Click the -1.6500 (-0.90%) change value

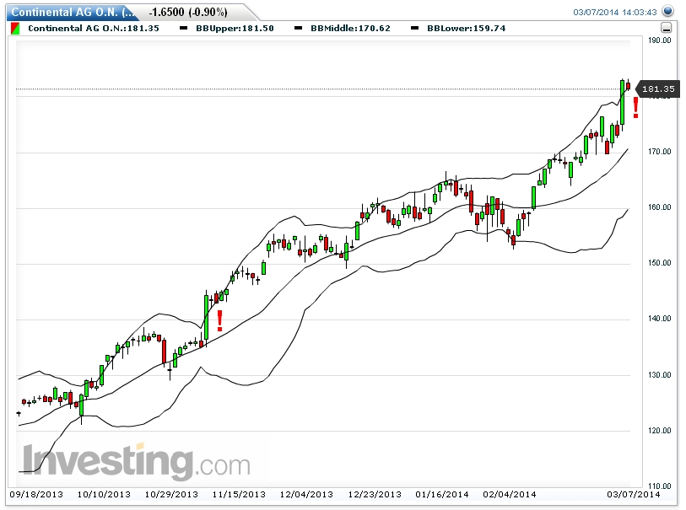pyautogui.click(x=188, y=13)
